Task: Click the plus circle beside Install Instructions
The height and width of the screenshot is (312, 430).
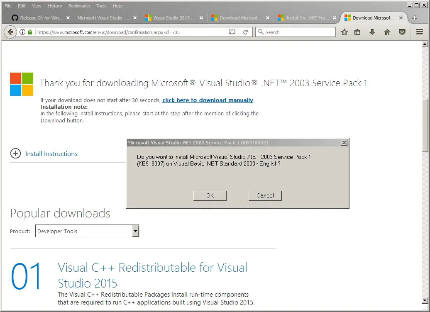Action: (15, 153)
